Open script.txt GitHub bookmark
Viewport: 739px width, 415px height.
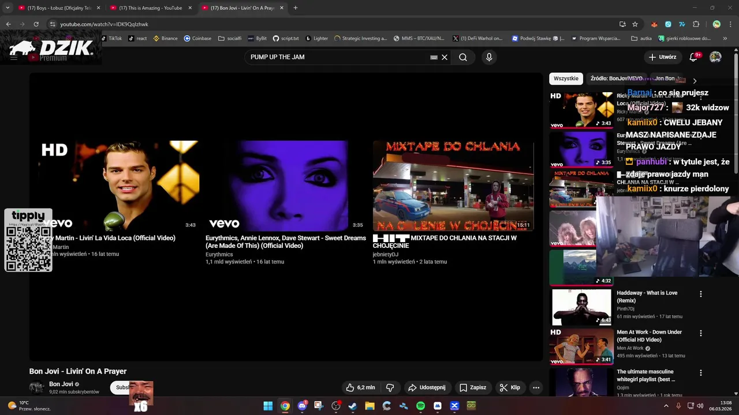pos(286,39)
